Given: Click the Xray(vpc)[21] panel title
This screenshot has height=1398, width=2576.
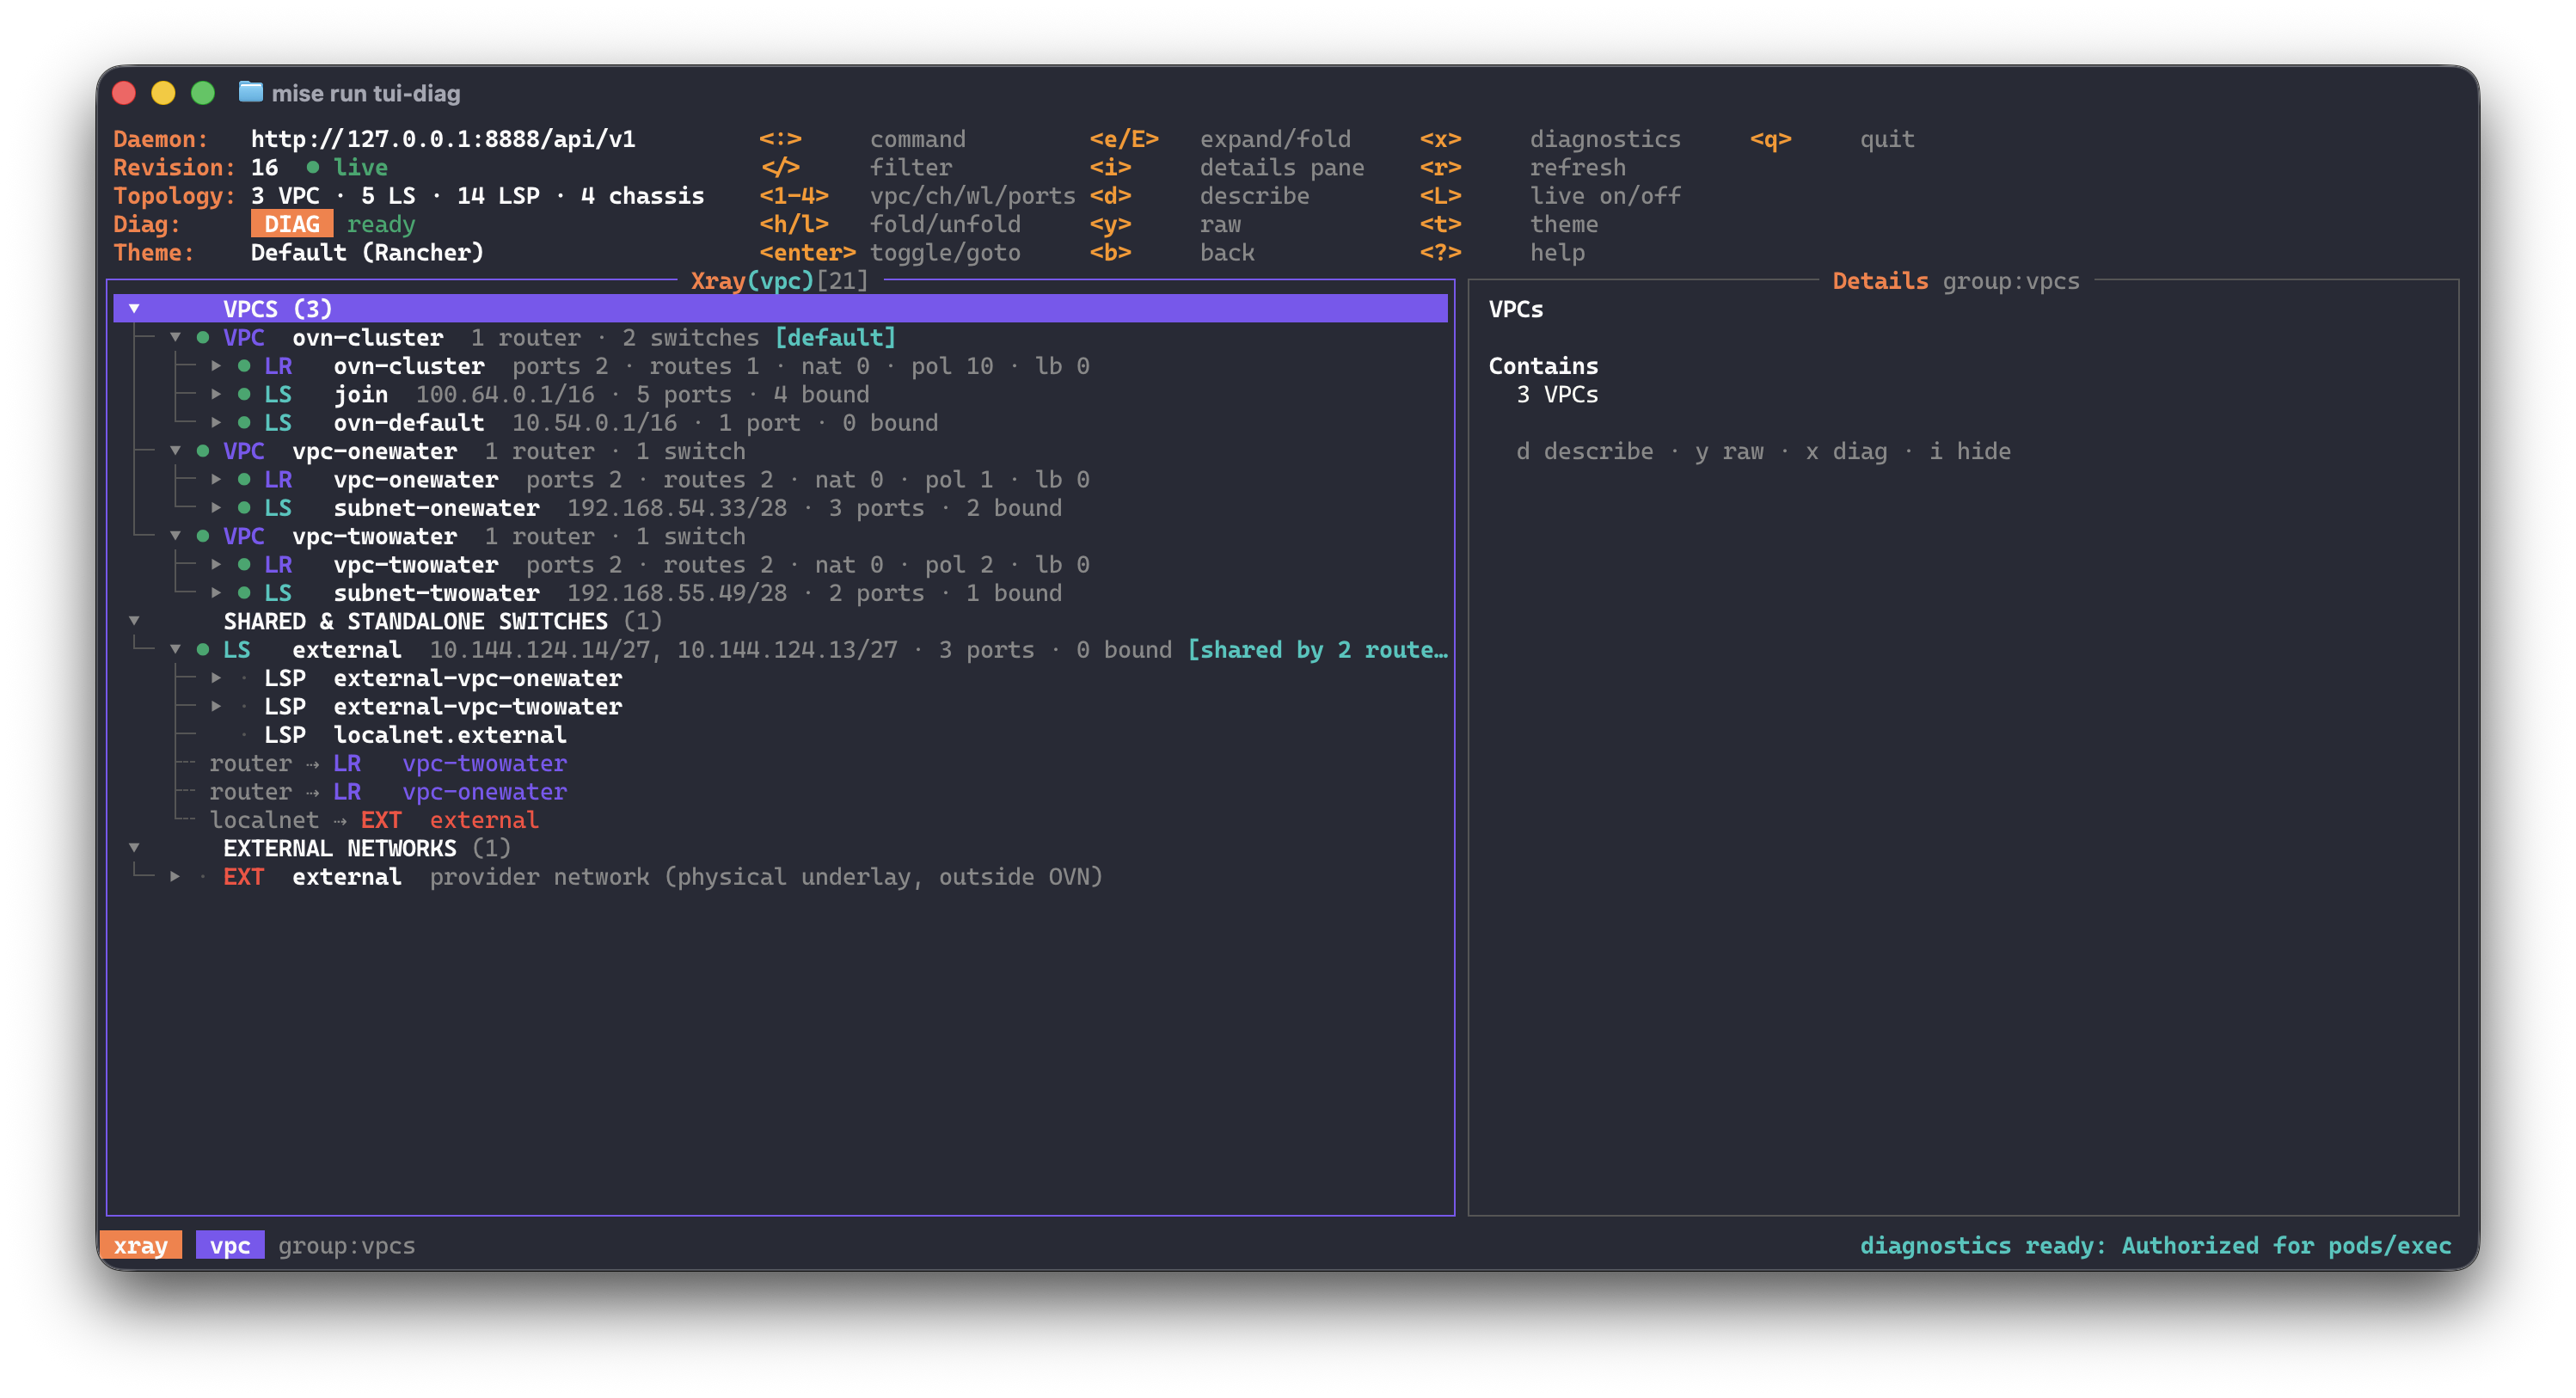Looking at the screenshot, I should 779,281.
